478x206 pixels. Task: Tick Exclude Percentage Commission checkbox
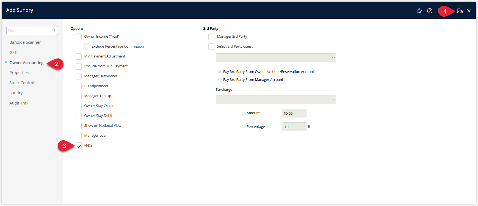coord(86,46)
